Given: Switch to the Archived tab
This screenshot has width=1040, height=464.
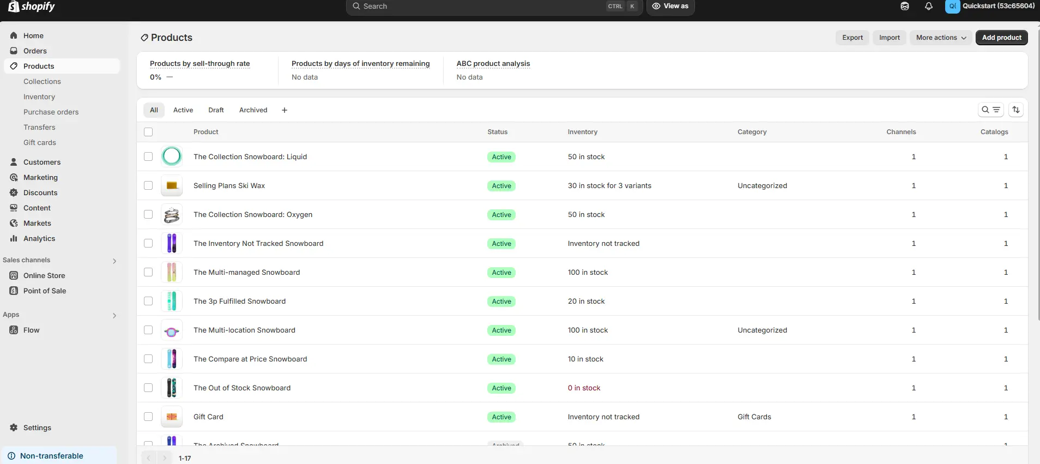Looking at the screenshot, I should 253,110.
